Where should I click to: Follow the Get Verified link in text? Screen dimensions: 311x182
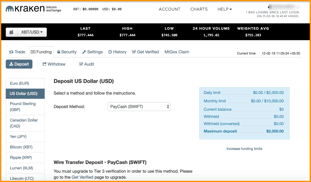pos(82,177)
